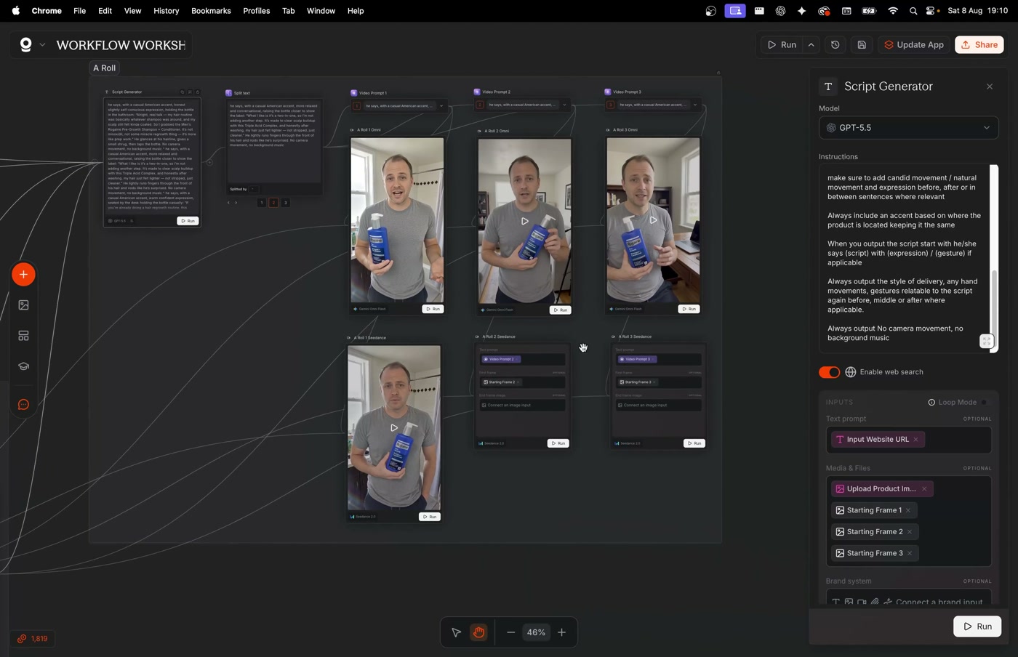This screenshot has height=657, width=1018.
Task: Select page 1 in the Split text node
Action: click(261, 203)
